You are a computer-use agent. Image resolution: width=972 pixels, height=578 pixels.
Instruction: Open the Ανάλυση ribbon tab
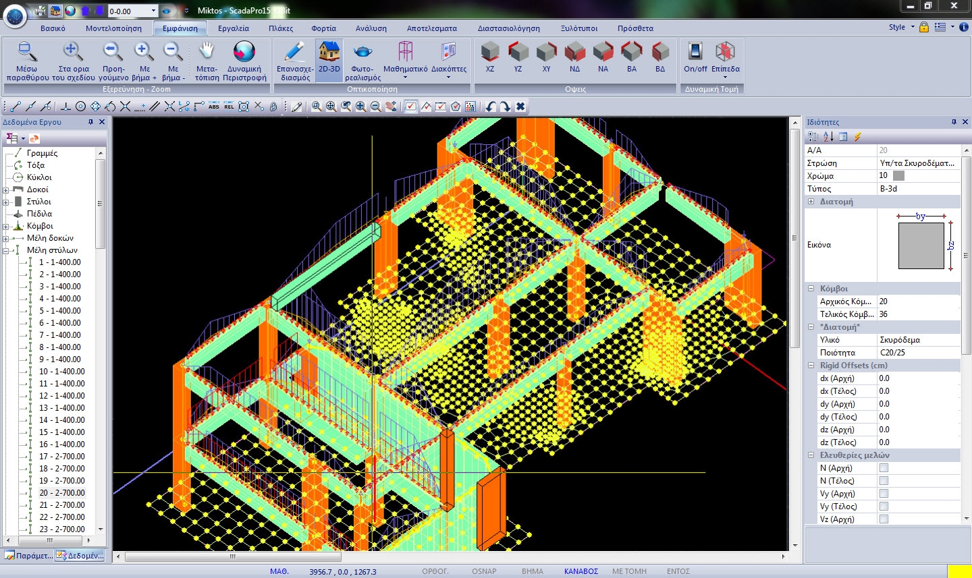[x=371, y=28]
